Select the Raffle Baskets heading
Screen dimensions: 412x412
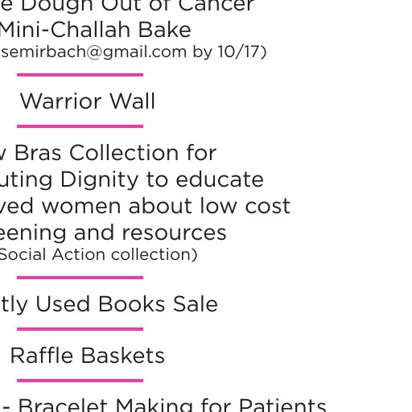point(88,356)
